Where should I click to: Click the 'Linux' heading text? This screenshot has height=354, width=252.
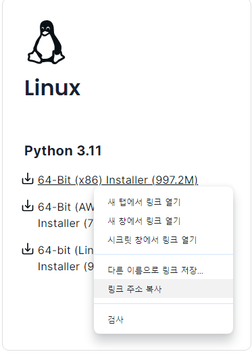coord(53,88)
